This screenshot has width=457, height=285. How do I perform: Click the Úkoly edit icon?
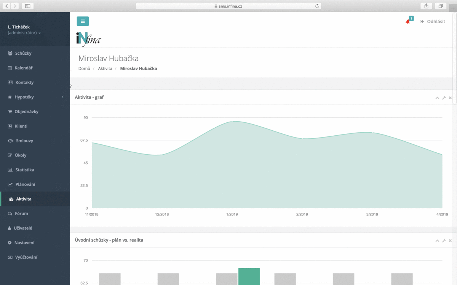pyautogui.click(x=10, y=155)
